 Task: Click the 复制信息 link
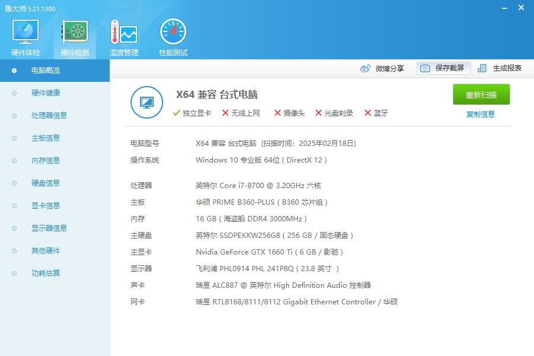[481, 114]
